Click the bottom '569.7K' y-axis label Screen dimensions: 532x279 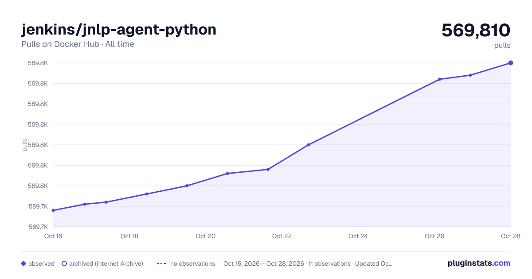tap(38, 227)
